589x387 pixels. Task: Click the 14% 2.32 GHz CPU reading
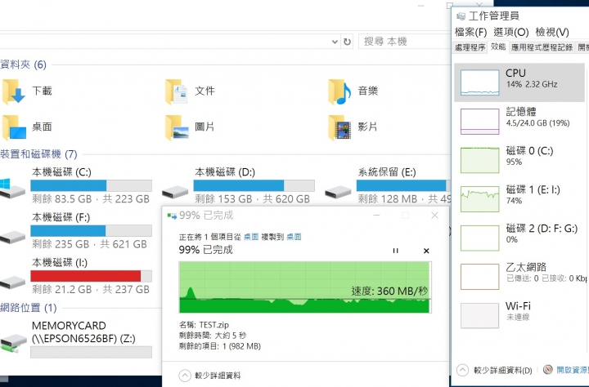pos(532,84)
